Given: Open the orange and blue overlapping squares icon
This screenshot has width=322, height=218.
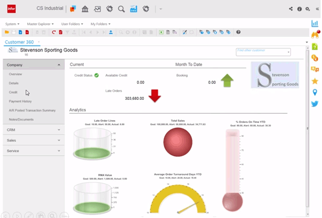Looking at the screenshot, I should tap(73, 9).
